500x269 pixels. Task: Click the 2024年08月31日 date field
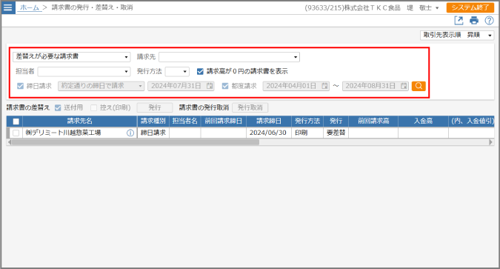(376, 86)
